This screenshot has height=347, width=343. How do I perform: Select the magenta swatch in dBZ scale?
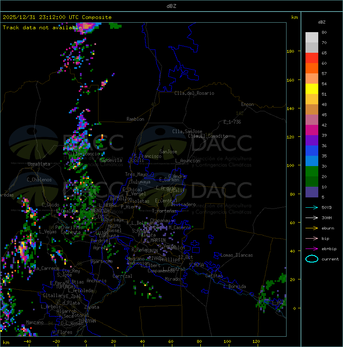point(312,130)
